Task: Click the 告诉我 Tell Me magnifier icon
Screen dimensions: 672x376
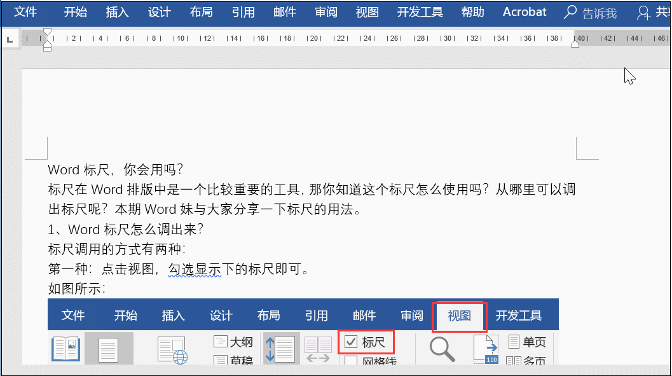Action: tap(572, 13)
